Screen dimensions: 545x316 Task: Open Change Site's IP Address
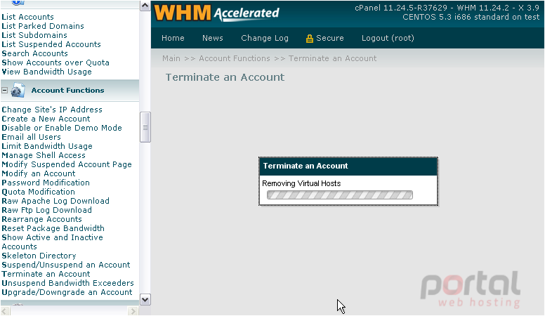click(52, 110)
